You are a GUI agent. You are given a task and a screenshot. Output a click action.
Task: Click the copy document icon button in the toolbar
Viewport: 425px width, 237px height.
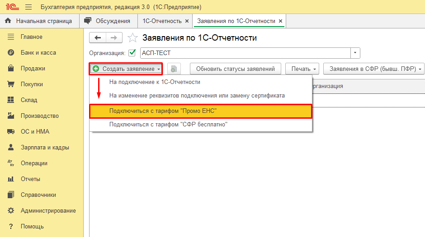(174, 69)
